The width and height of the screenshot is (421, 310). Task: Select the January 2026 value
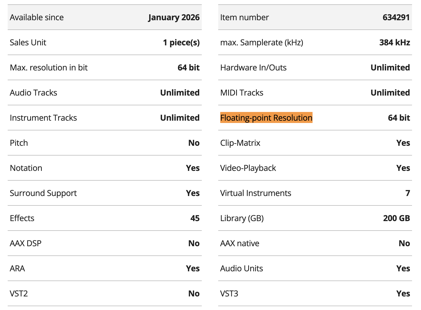[174, 17]
